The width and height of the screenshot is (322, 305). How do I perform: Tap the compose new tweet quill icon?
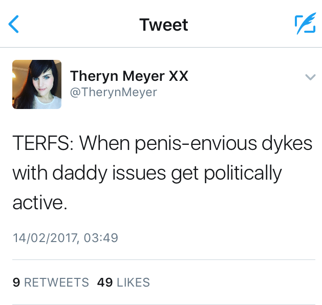304,25
